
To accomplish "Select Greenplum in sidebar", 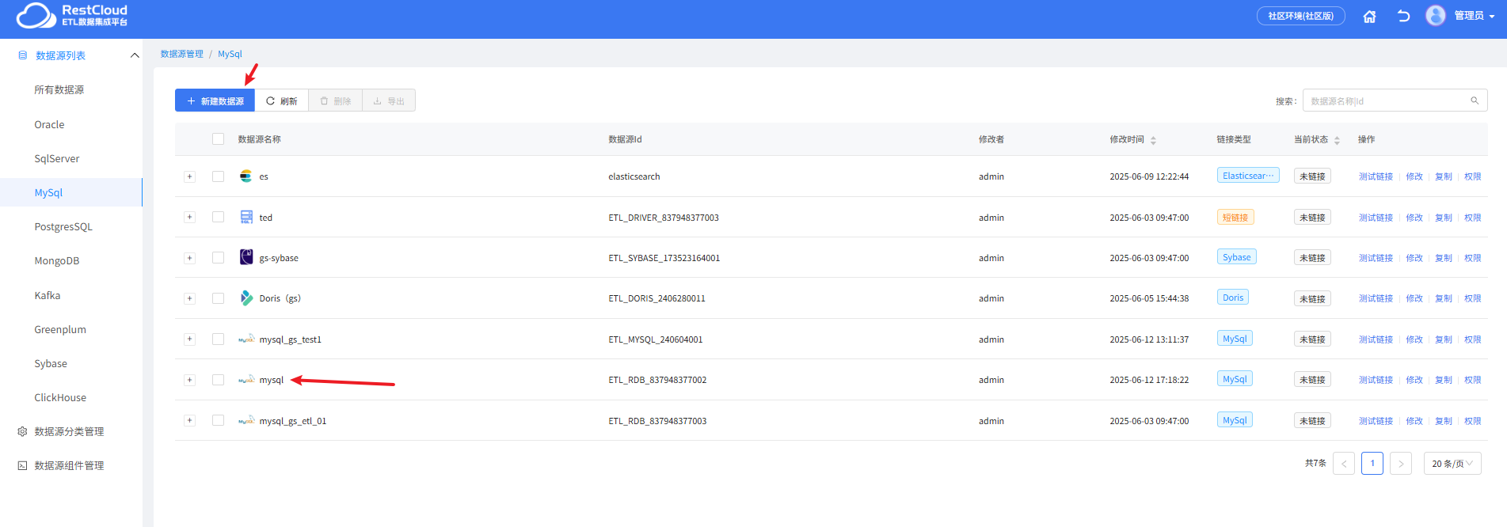I will pyautogui.click(x=60, y=329).
